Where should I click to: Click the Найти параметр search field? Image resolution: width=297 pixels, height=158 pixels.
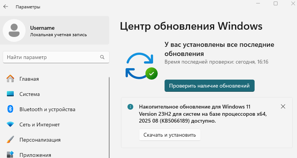[x=56, y=57]
